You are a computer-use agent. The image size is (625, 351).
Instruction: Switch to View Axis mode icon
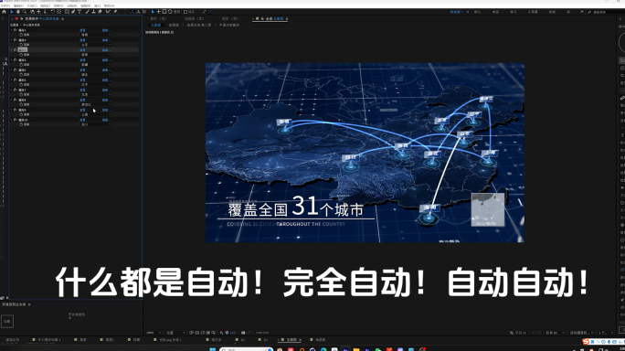144,12
